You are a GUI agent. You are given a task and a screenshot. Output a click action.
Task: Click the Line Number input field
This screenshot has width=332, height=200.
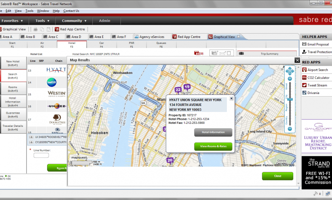point(41,155)
